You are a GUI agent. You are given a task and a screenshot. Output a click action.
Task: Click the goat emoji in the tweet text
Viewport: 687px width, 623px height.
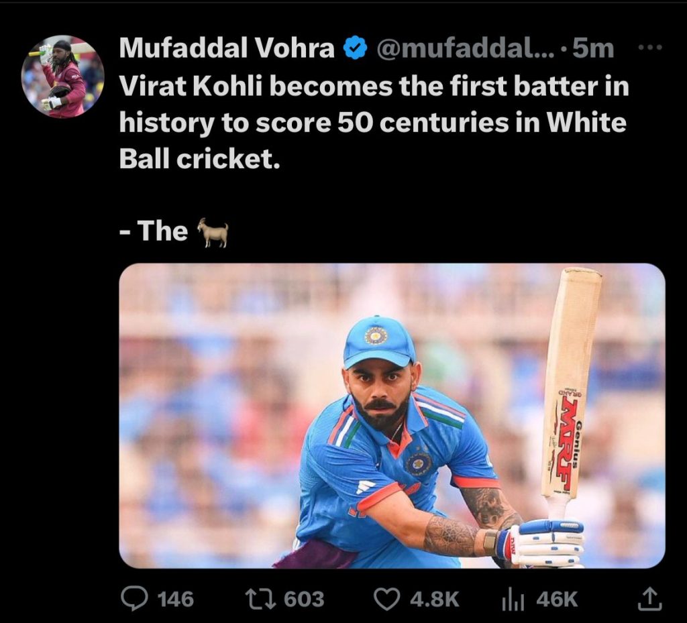pos(212,231)
